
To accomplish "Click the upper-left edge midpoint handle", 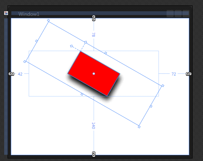I will coord(36,41).
